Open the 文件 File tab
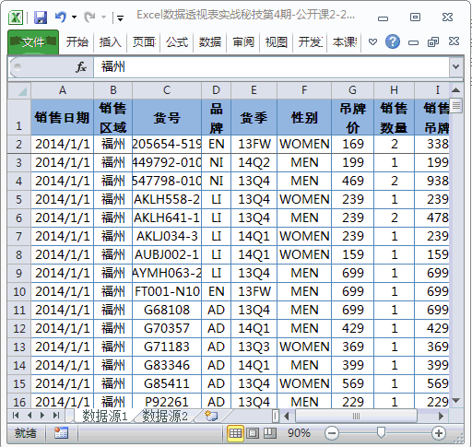The image size is (472, 447). point(33,42)
